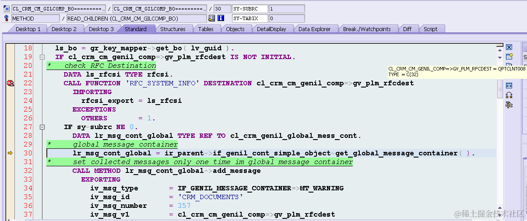Click the METHOD event type field
The image size is (527, 221).
(35, 18)
